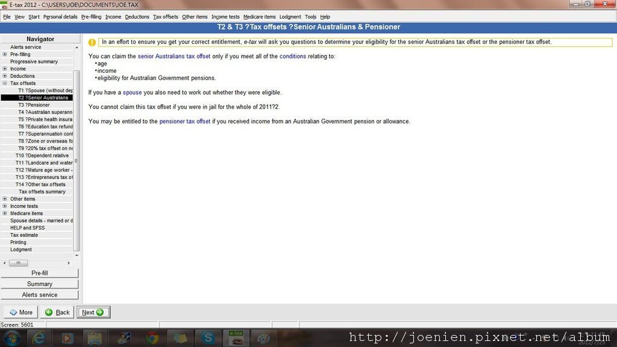
Task: Click navigator horizontal scrollbar right arrow
Action: click(x=69, y=263)
